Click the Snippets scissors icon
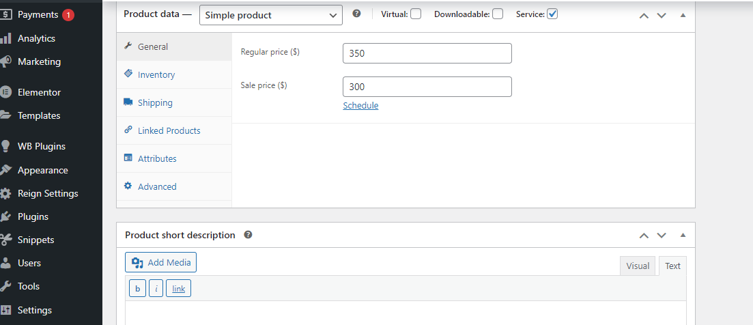753x325 pixels. pos(5,240)
